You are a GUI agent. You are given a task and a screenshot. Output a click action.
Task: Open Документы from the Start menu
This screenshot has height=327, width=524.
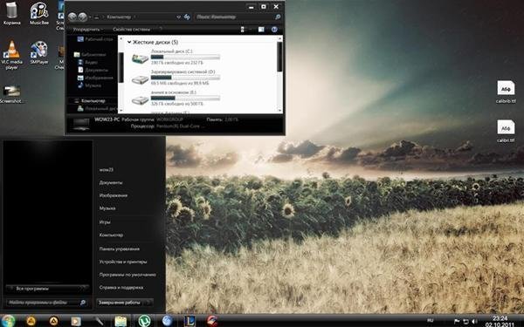click(111, 182)
